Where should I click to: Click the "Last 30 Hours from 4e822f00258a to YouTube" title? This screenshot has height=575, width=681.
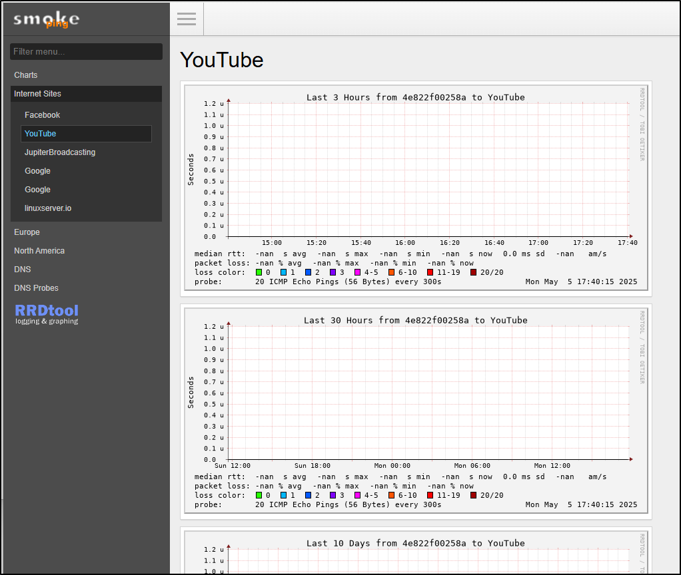coord(416,321)
